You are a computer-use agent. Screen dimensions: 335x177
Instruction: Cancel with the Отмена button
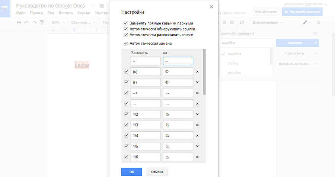[157, 172]
